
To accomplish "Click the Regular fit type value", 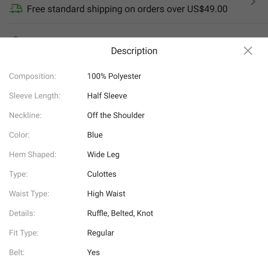I will 101,233.
